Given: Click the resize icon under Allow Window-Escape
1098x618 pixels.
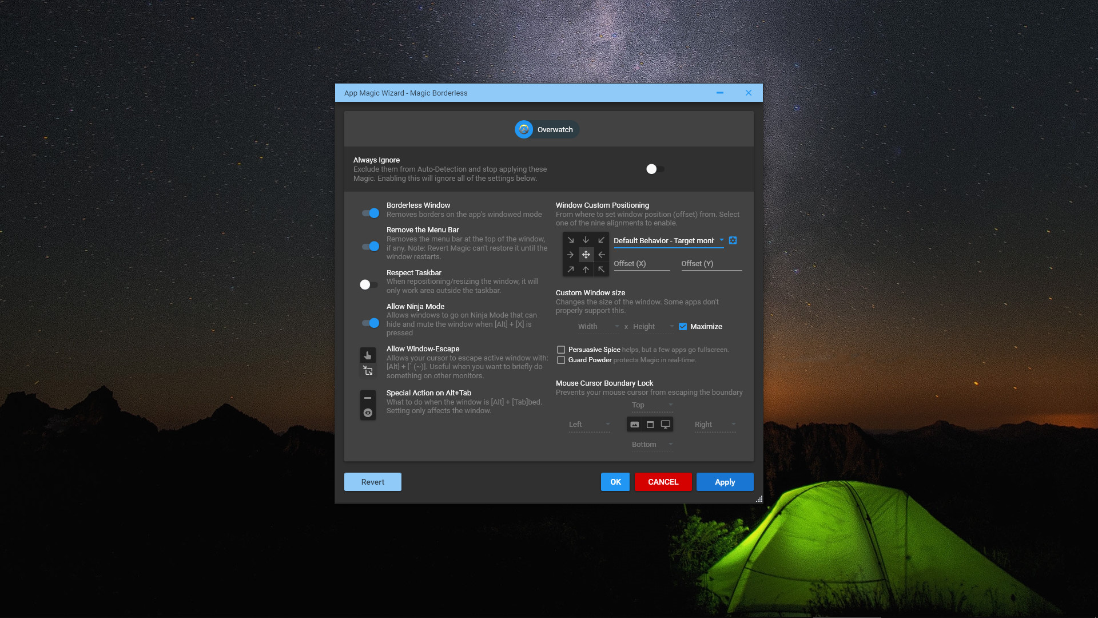Looking at the screenshot, I should point(368,370).
